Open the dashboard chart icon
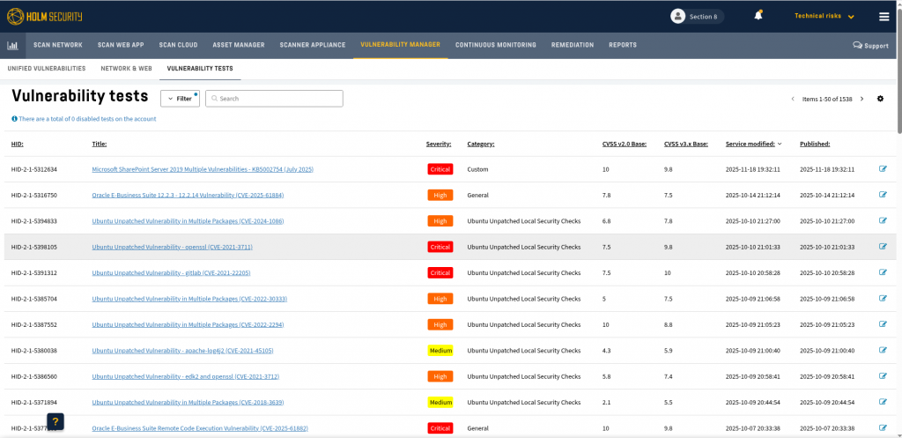The height and width of the screenshot is (438, 902). tap(11, 45)
